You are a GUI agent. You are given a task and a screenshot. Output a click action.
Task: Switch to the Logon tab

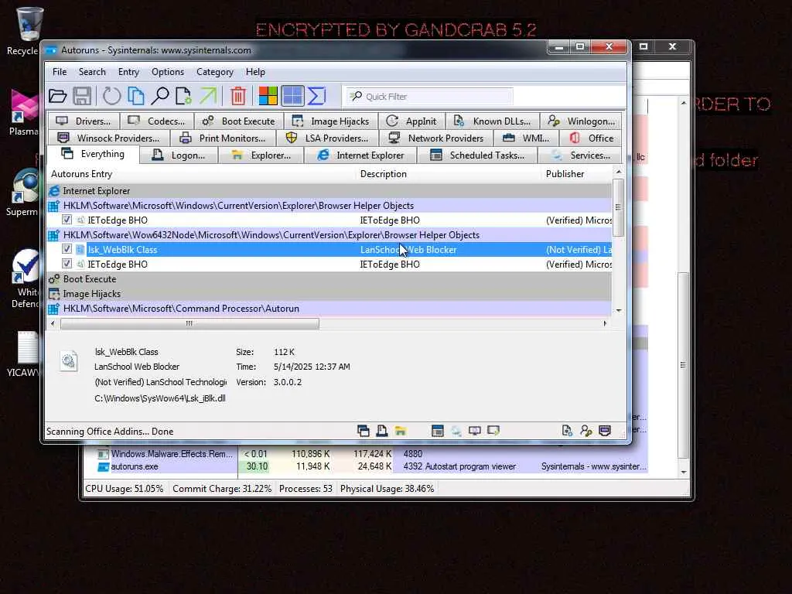(179, 155)
